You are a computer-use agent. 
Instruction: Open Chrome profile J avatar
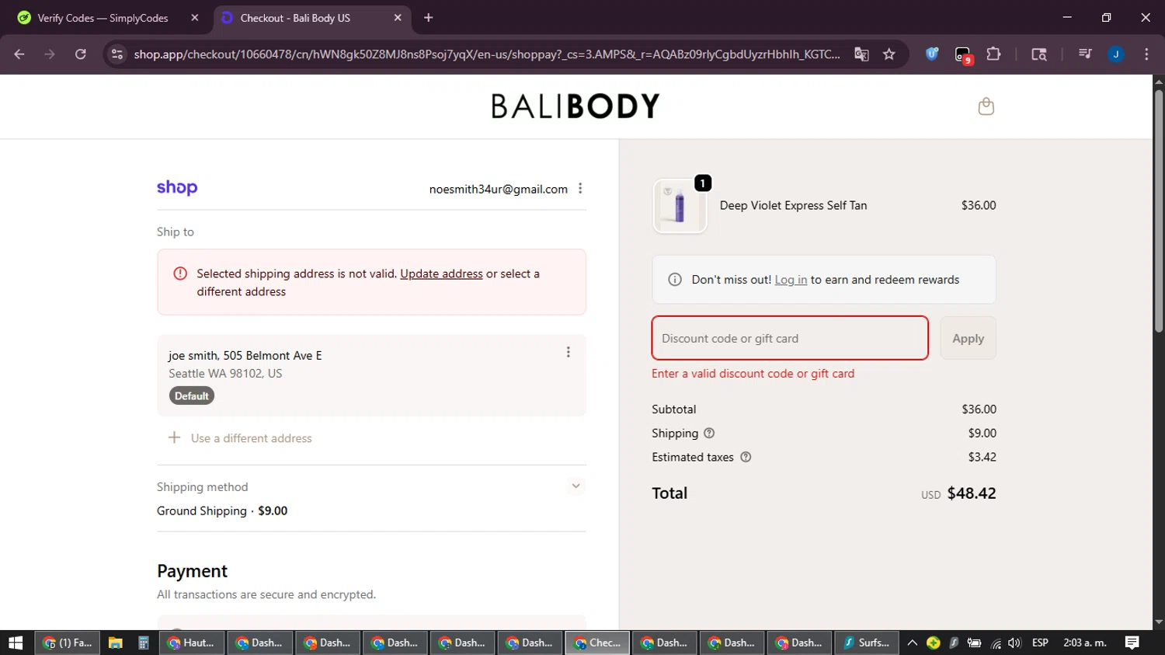point(1116,54)
